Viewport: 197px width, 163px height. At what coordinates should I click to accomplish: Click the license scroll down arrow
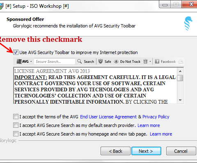(x=180, y=100)
